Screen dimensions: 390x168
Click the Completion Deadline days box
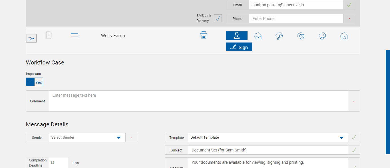coord(59,163)
